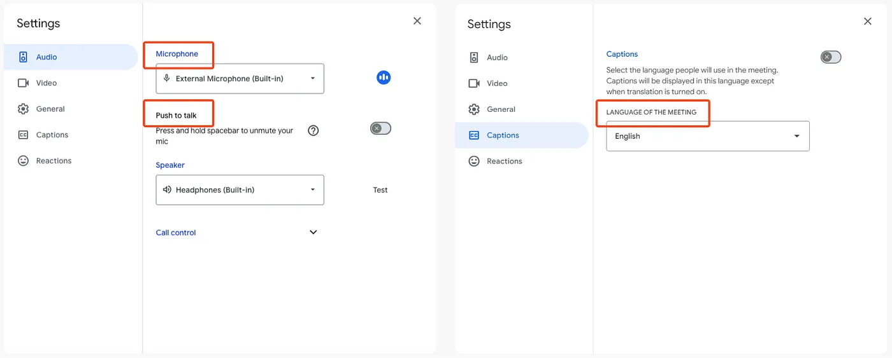Click the CC Captions icon in the Audio settings dialog
The height and width of the screenshot is (358, 892).
[x=24, y=135]
